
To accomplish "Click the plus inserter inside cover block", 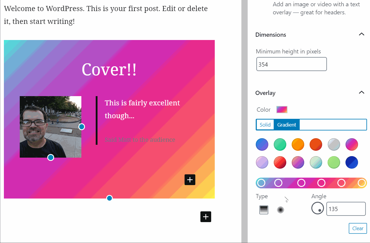I will point(190,180).
